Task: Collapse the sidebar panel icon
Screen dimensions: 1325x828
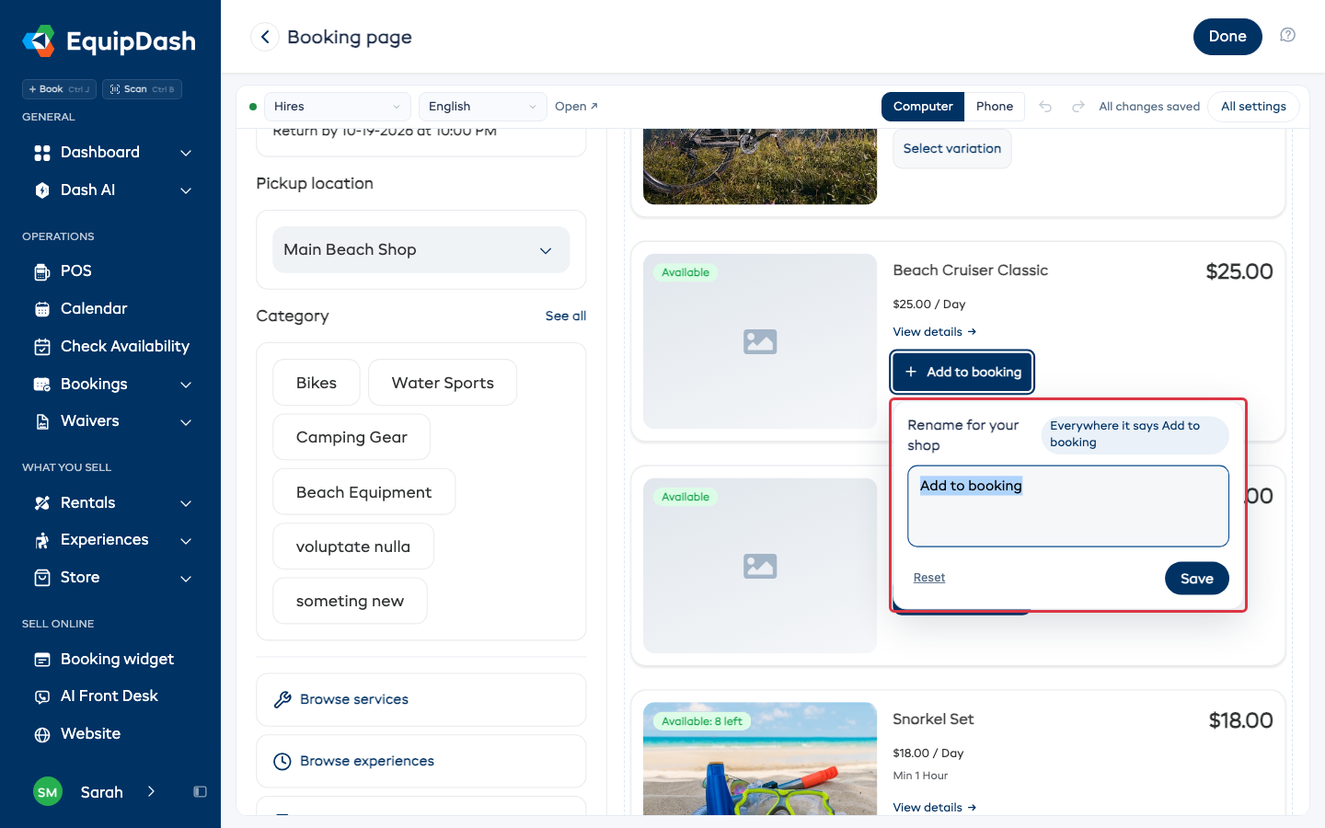Action: pos(200,792)
